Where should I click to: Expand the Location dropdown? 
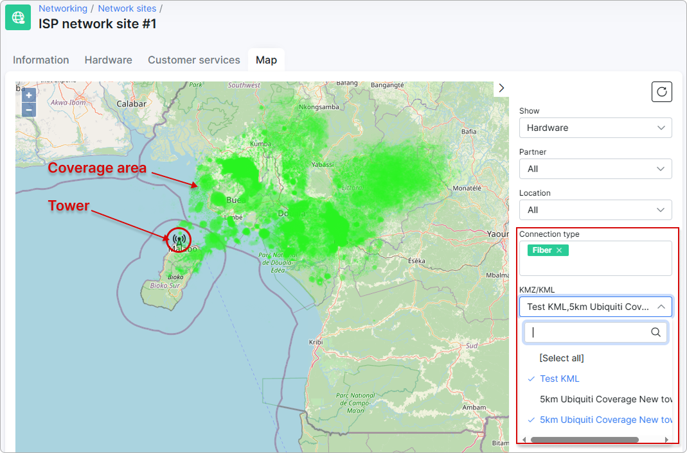[596, 210]
